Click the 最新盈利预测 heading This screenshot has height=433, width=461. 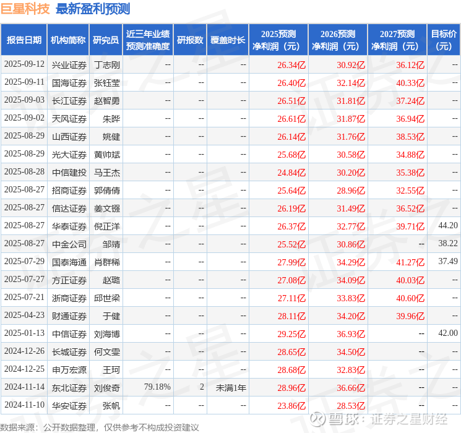(93, 9)
